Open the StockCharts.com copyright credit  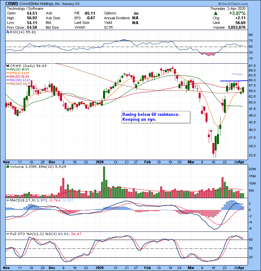coord(233,4)
